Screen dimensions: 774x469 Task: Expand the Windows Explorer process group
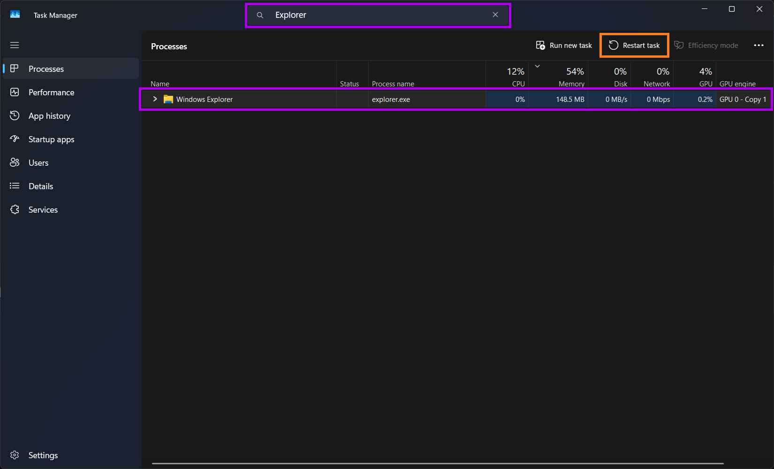155,99
